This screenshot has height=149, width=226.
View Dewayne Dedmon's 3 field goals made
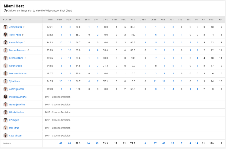point(62,73)
